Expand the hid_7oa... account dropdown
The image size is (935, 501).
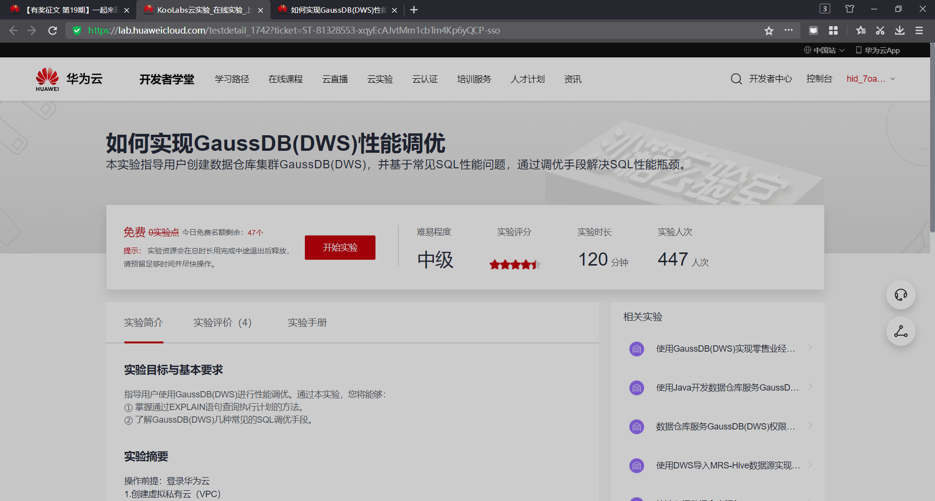click(871, 79)
